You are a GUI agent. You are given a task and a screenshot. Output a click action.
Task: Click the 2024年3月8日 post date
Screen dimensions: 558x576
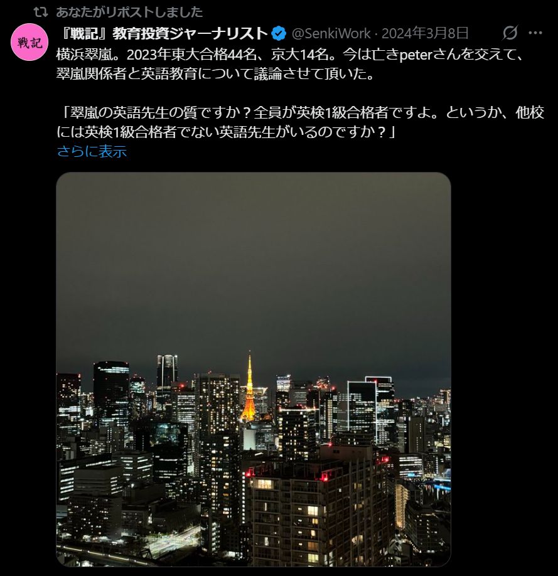pyautogui.click(x=425, y=33)
